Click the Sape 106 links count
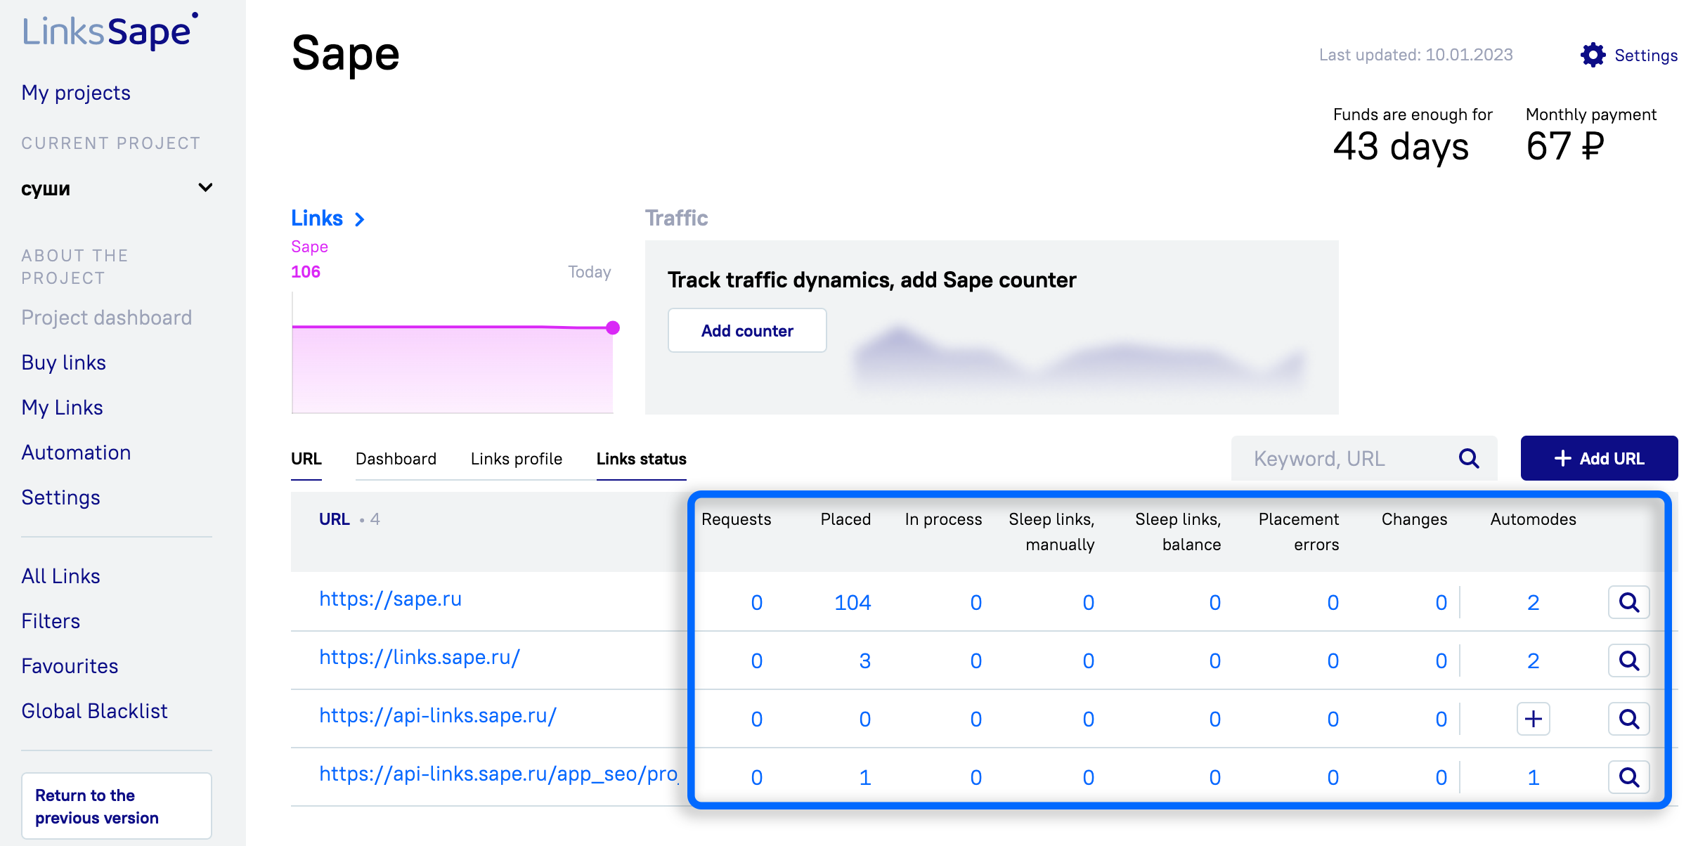The image size is (1698, 846). coord(306,272)
